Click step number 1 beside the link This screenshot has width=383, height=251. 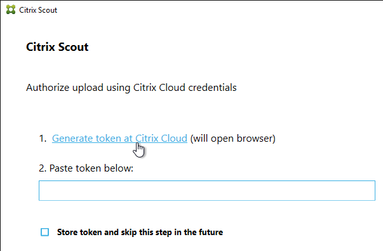pos(43,139)
